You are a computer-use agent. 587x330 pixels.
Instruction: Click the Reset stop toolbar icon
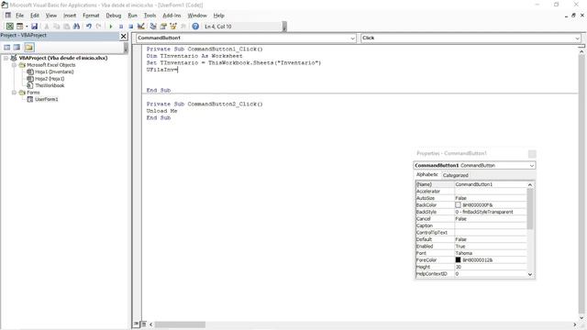[x=130, y=27]
